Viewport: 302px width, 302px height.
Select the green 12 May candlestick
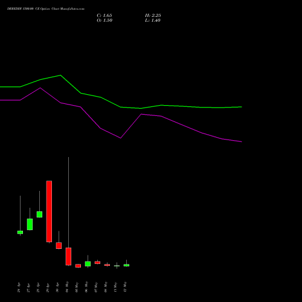pyautogui.click(x=126, y=265)
